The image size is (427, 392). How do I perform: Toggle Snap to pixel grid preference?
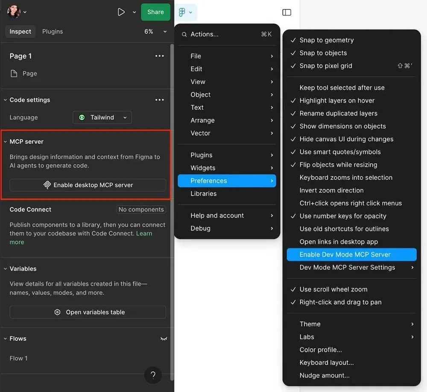coord(351,66)
